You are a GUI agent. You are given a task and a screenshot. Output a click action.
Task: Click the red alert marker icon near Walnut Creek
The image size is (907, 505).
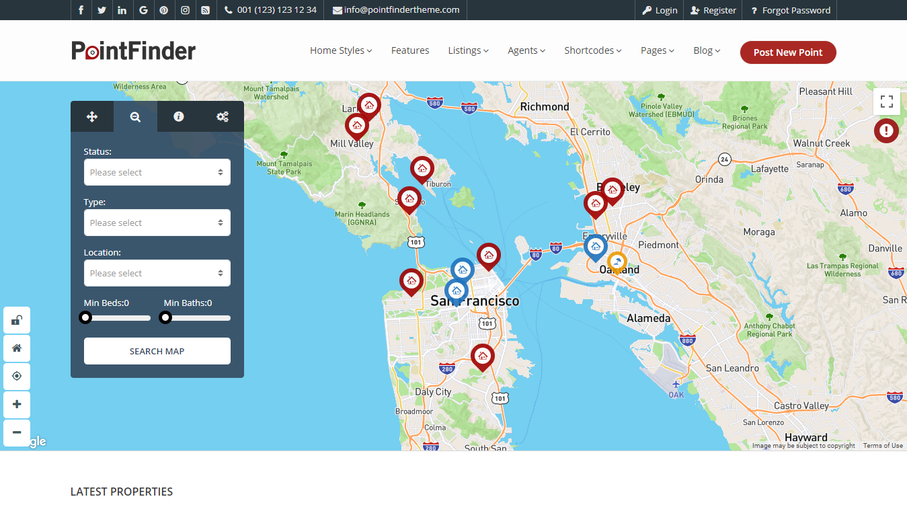pyautogui.click(x=886, y=130)
